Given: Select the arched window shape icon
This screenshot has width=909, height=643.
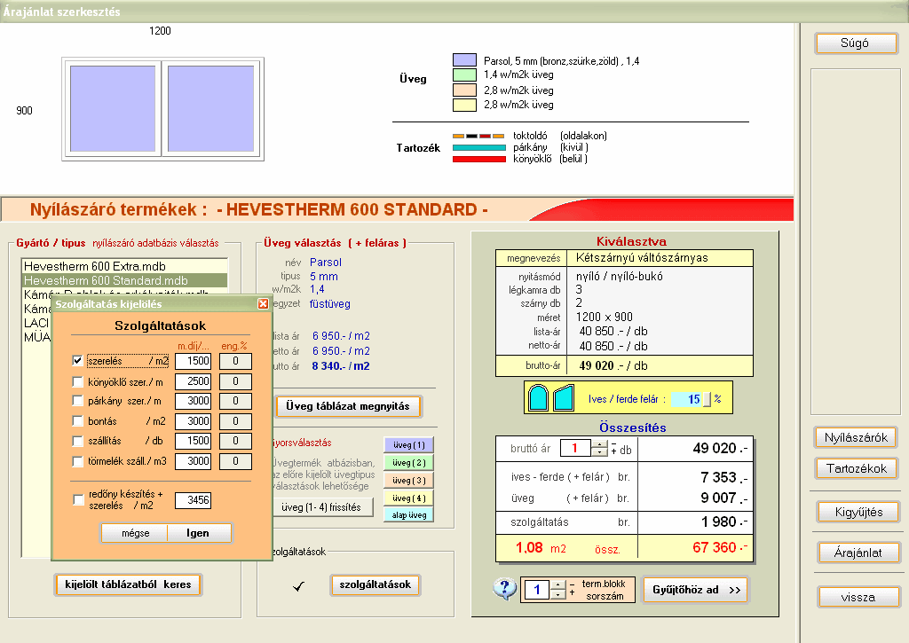Looking at the screenshot, I should pyautogui.click(x=539, y=398).
